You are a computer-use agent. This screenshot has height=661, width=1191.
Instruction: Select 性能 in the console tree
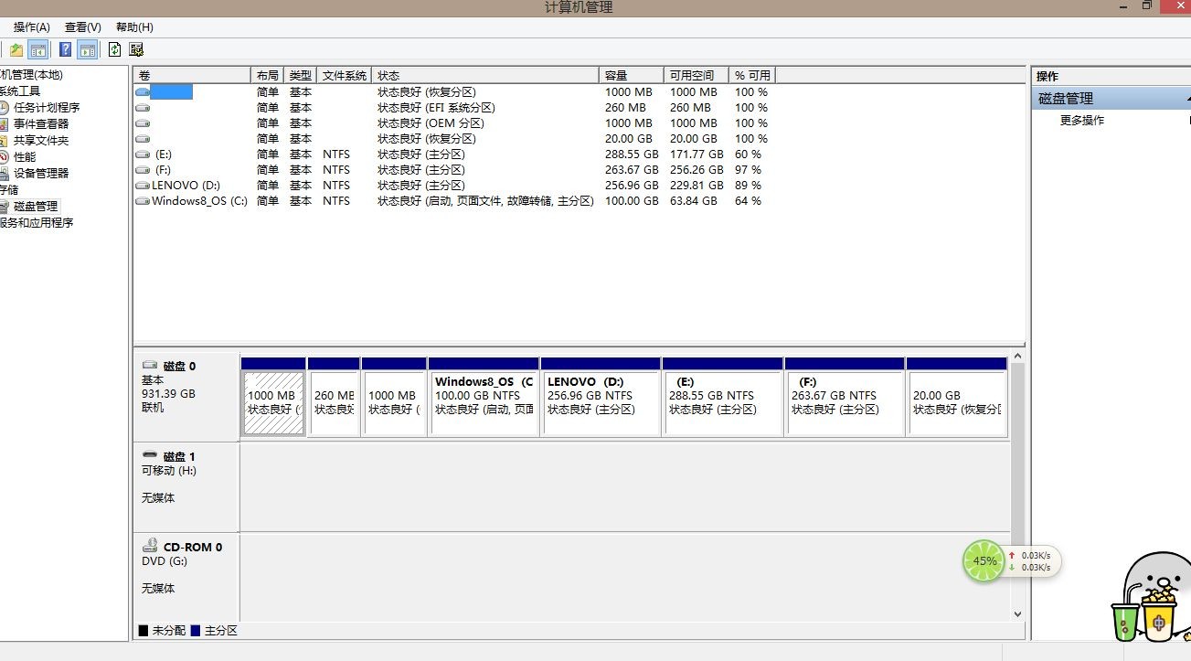click(x=25, y=157)
